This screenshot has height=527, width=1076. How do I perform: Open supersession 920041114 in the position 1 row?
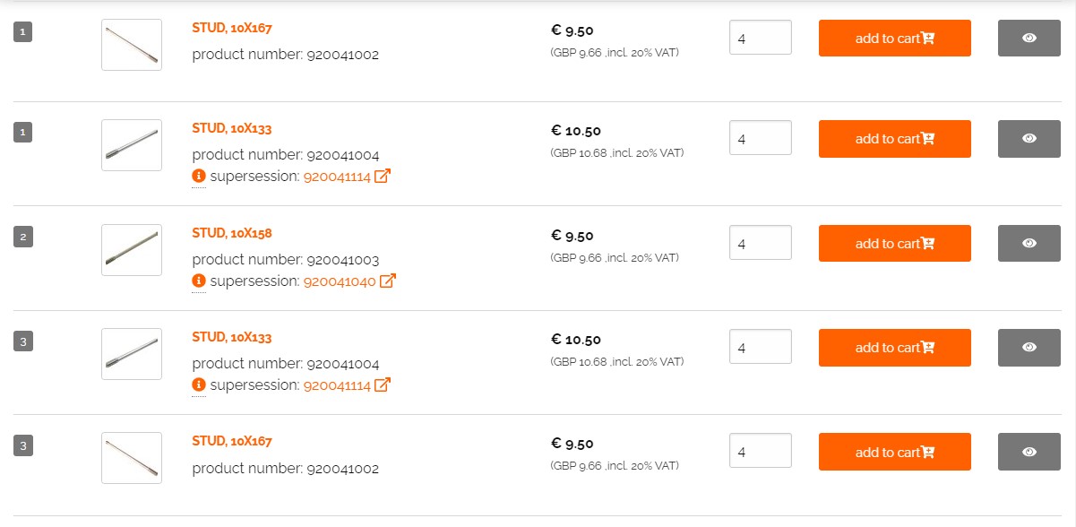click(337, 177)
